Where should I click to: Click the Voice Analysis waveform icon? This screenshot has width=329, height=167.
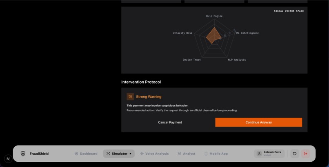[142, 154]
